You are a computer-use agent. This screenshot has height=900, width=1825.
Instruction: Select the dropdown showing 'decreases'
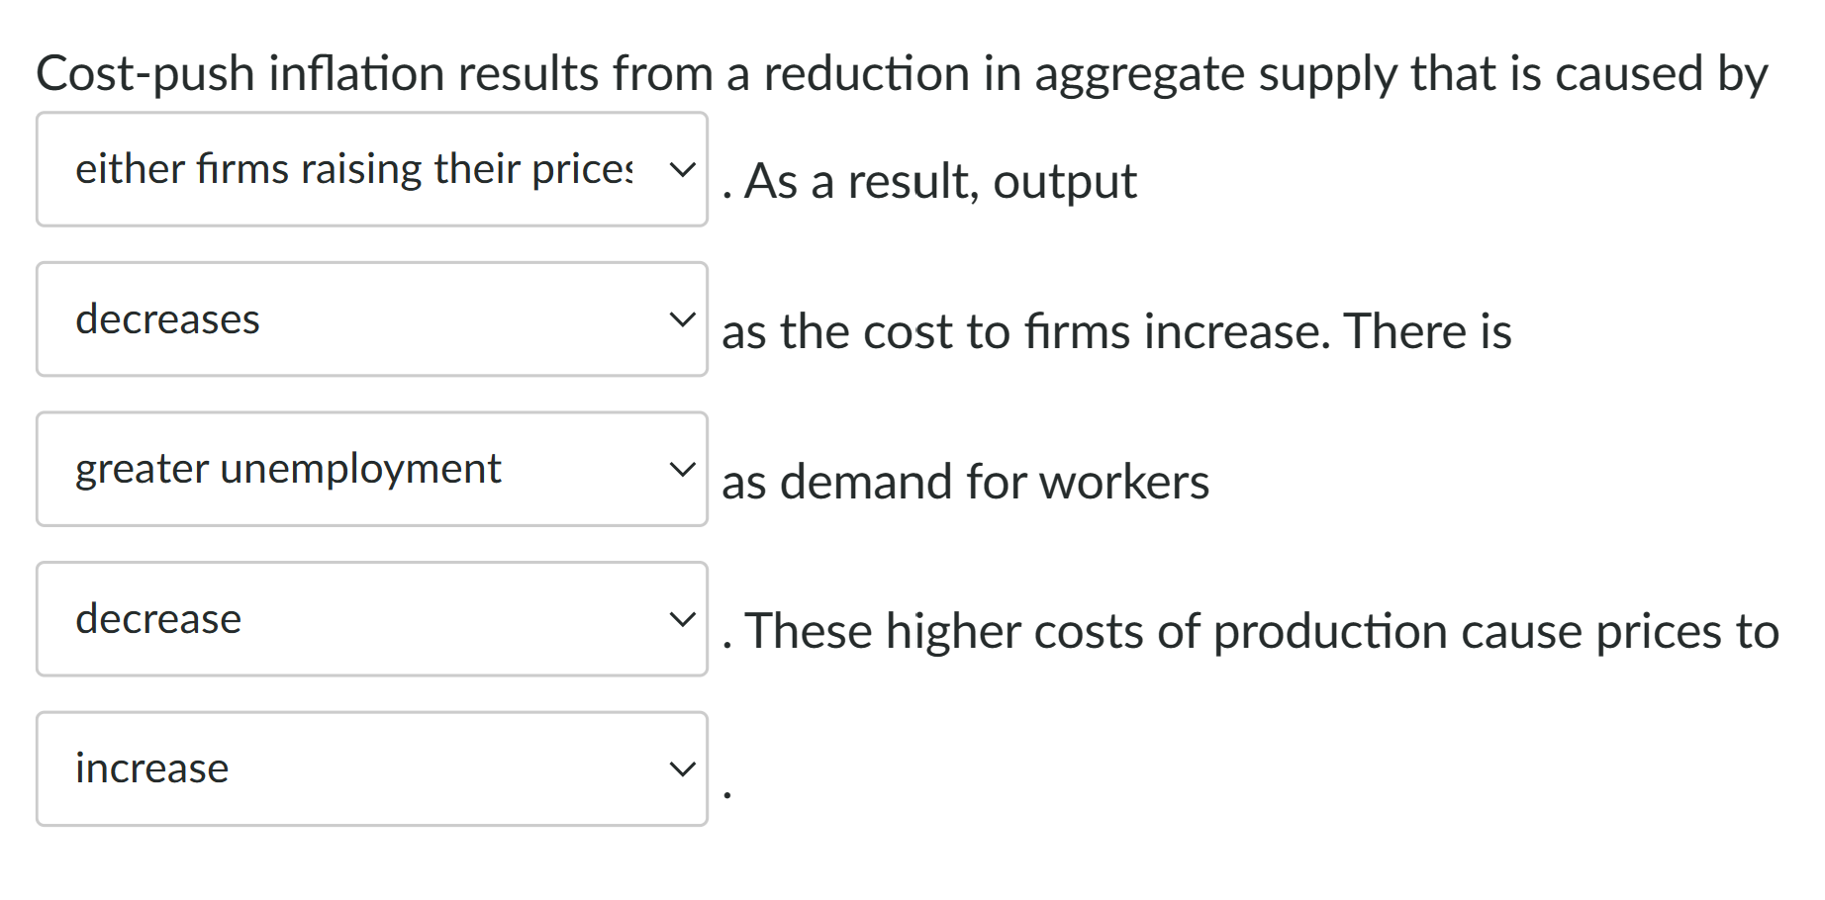[371, 318]
